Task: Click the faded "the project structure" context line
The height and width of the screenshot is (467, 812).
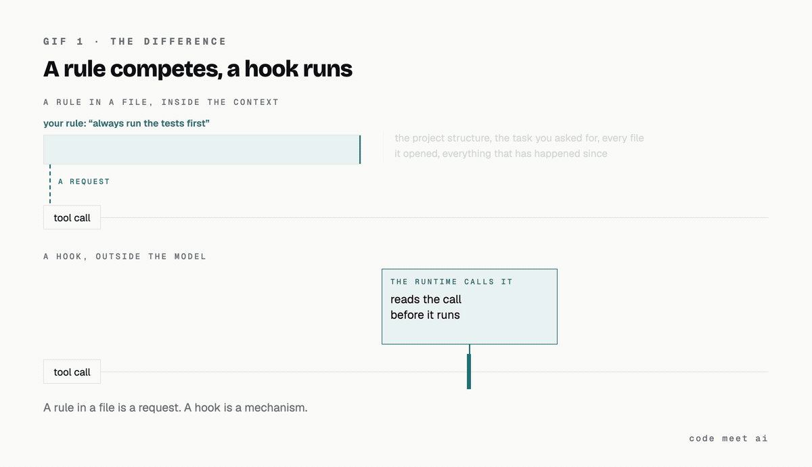Action: (x=519, y=138)
